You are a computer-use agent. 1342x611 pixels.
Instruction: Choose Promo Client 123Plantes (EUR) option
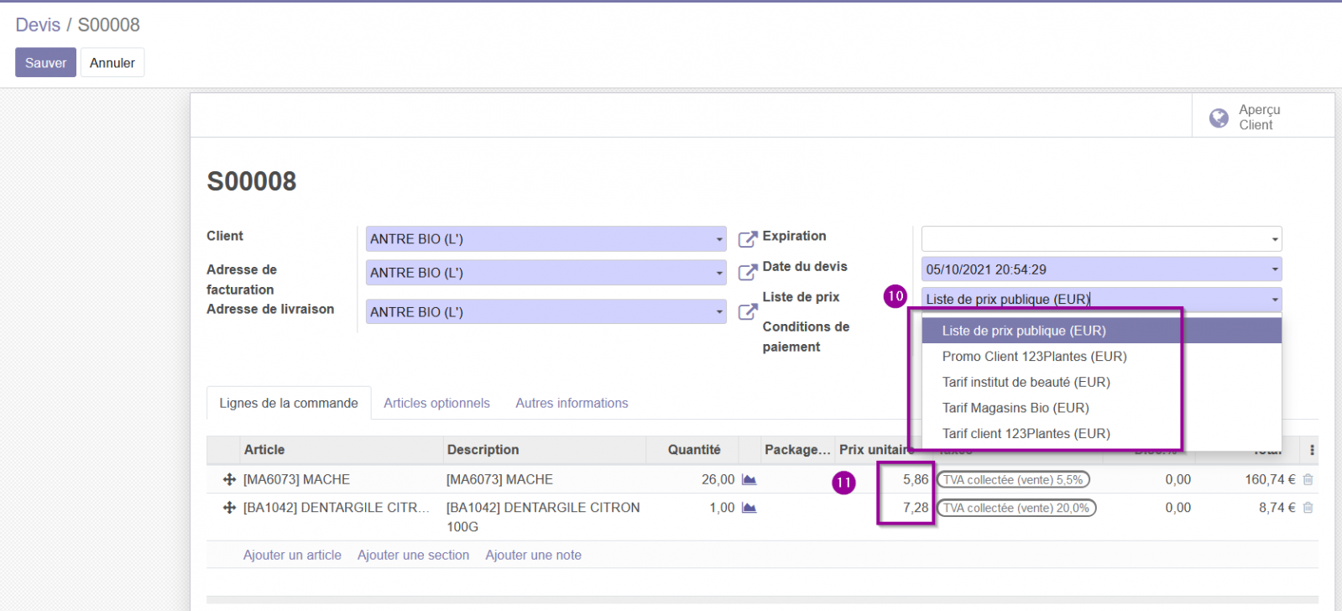coord(1034,357)
